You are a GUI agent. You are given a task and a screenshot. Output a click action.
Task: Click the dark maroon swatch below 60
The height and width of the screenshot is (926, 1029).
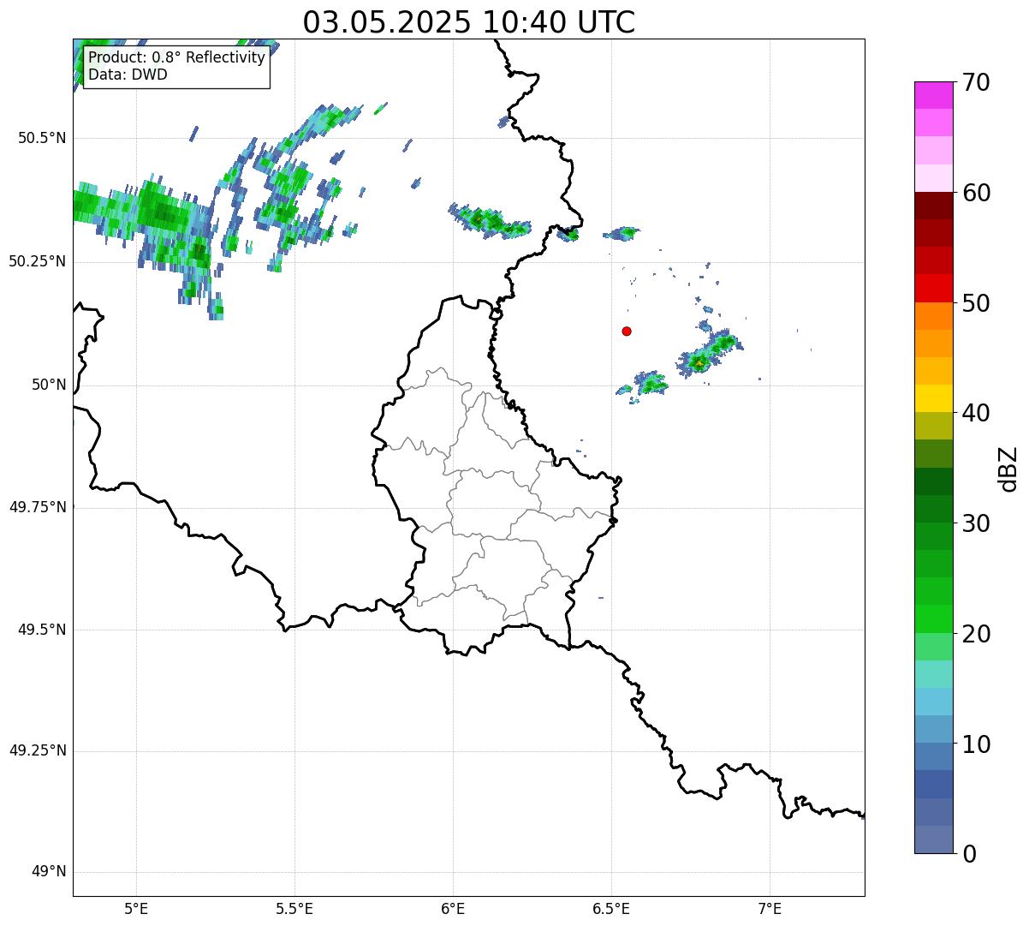[x=934, y=206]
